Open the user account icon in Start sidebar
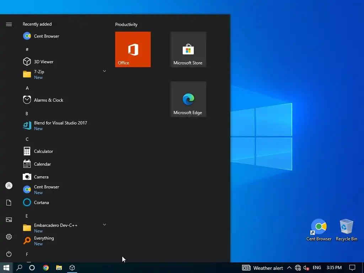Image resolution: width=364 pixels, height=273 pixels. pyautogui.click(x=9, y=186)
